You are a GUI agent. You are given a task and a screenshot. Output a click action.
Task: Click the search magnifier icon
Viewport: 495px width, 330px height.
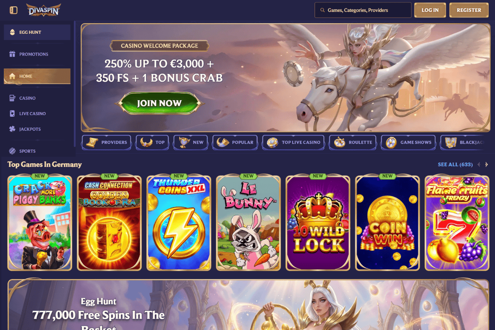pyautogui.click(x=321, y=10)
